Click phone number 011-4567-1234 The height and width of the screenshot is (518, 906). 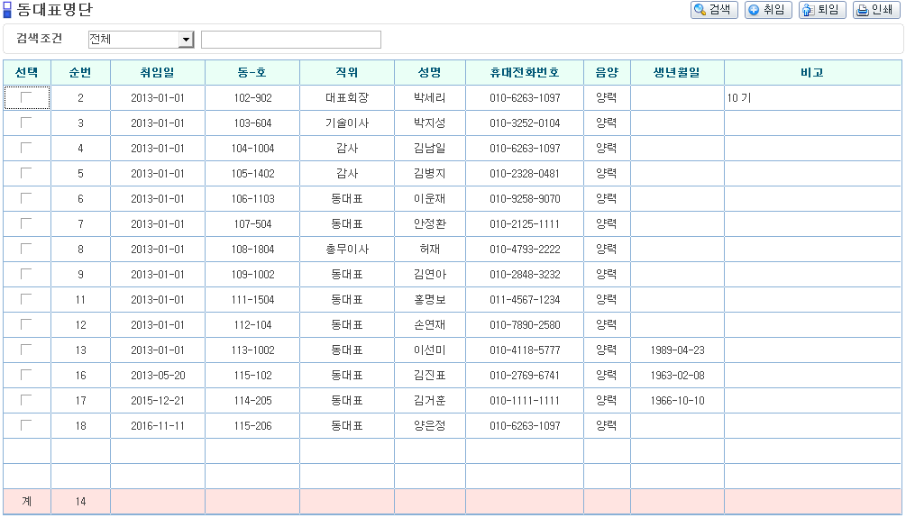pyautogui.click(x=525, y=300)
